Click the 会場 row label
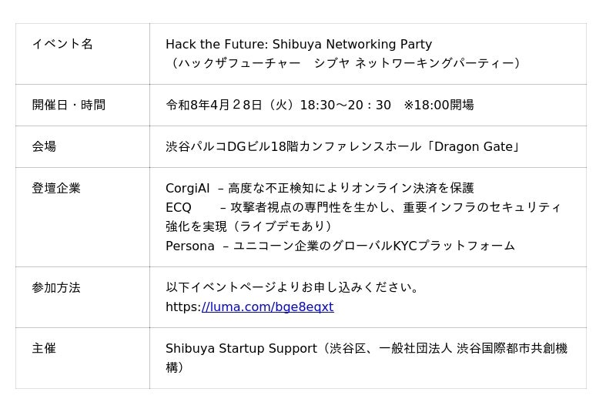This screenshot has height=412, width=616. pyautogui.click(x=44, y=146)
